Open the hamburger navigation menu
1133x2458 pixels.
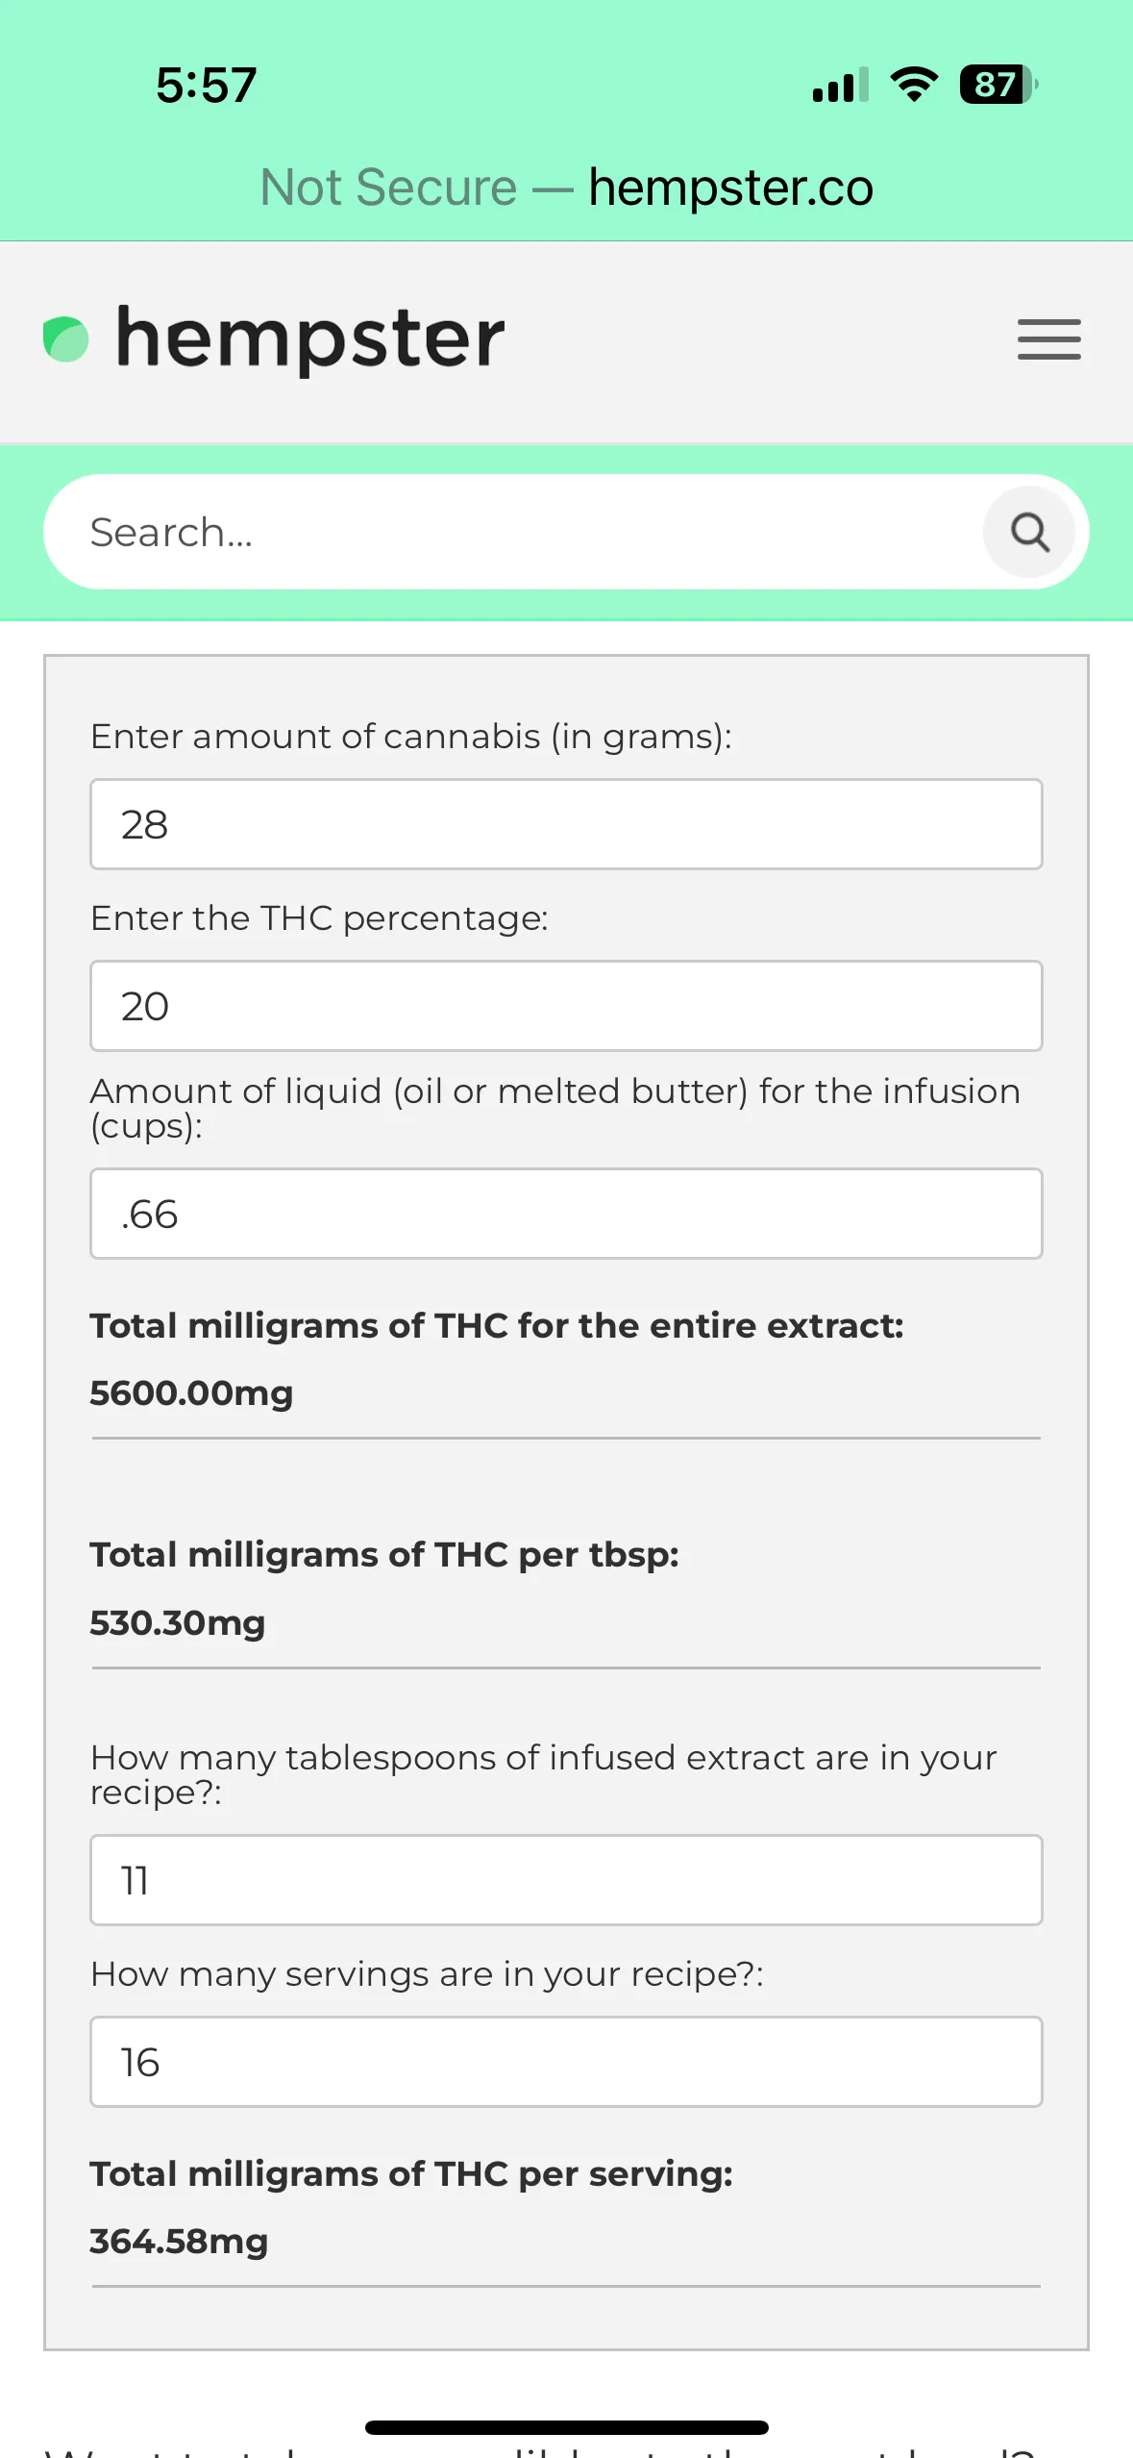(x=1048, y=339)
